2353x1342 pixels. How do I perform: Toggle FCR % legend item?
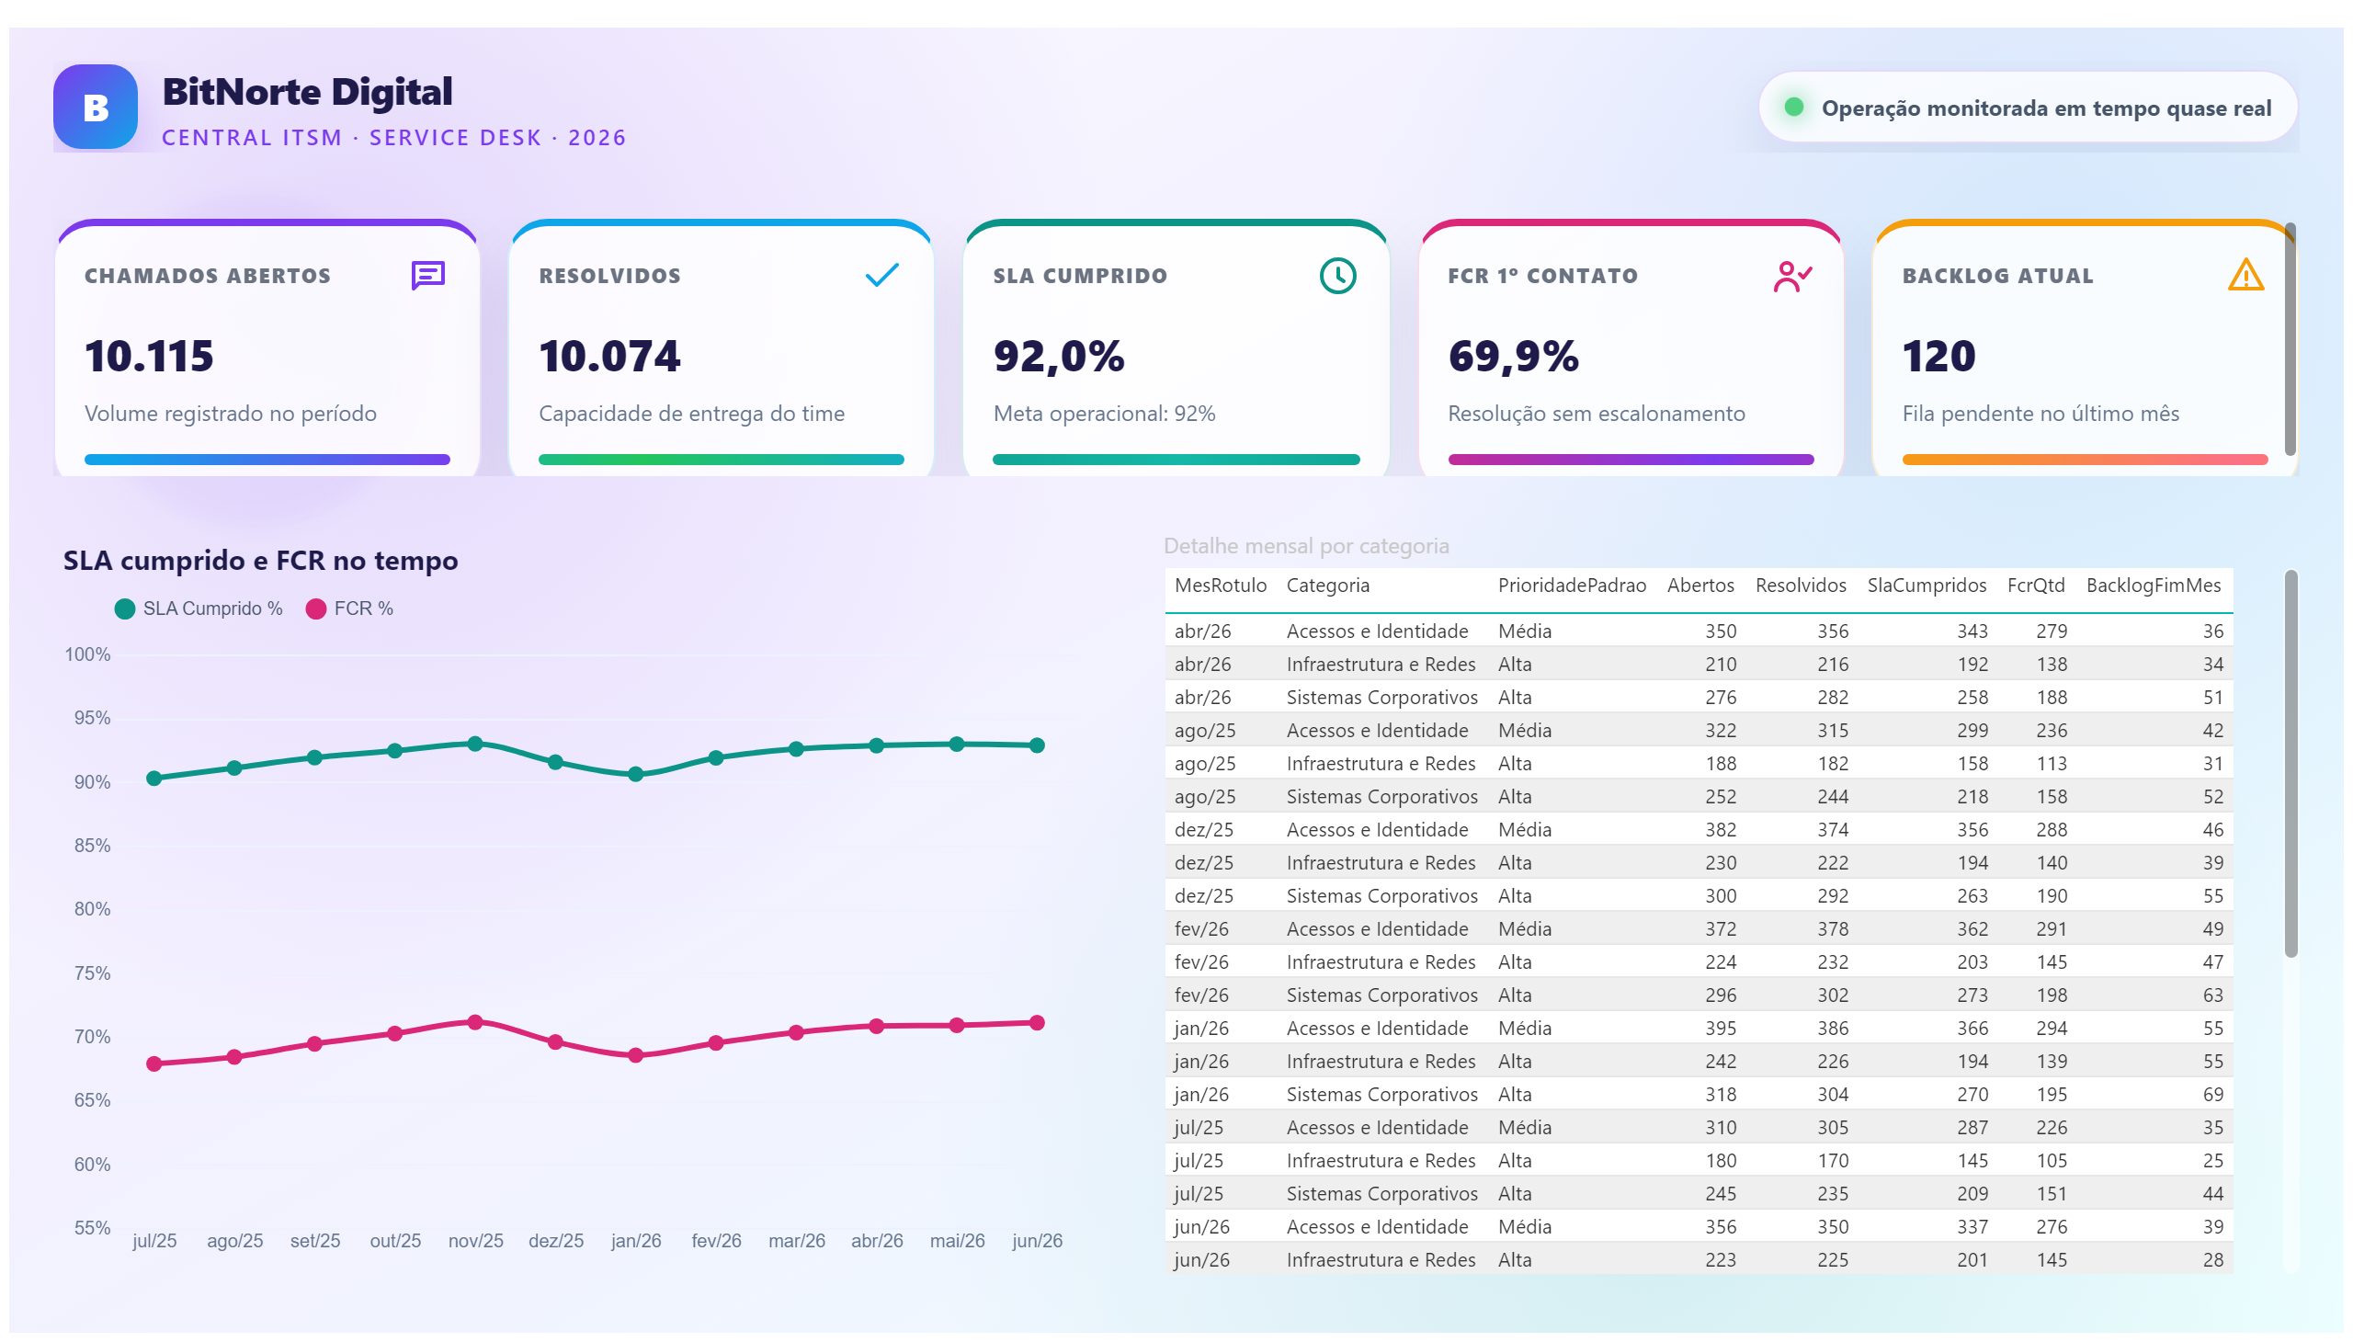349,608
